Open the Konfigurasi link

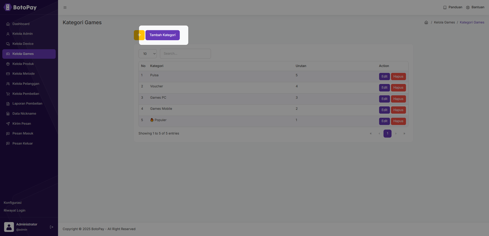pos(13,203)
